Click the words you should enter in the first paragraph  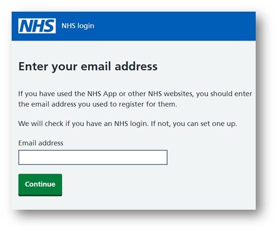point(224,94)
